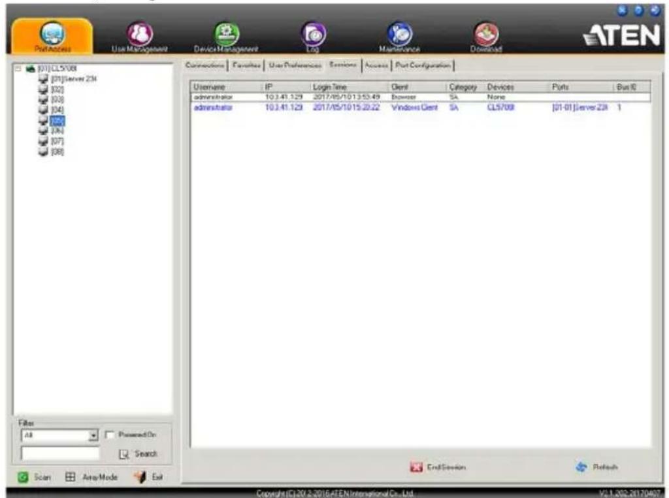Image resolution: width=669 pixels, height=498 pixels.
Task: Click the Scan button
Action: pyautogui.click(x=35, y=477)
